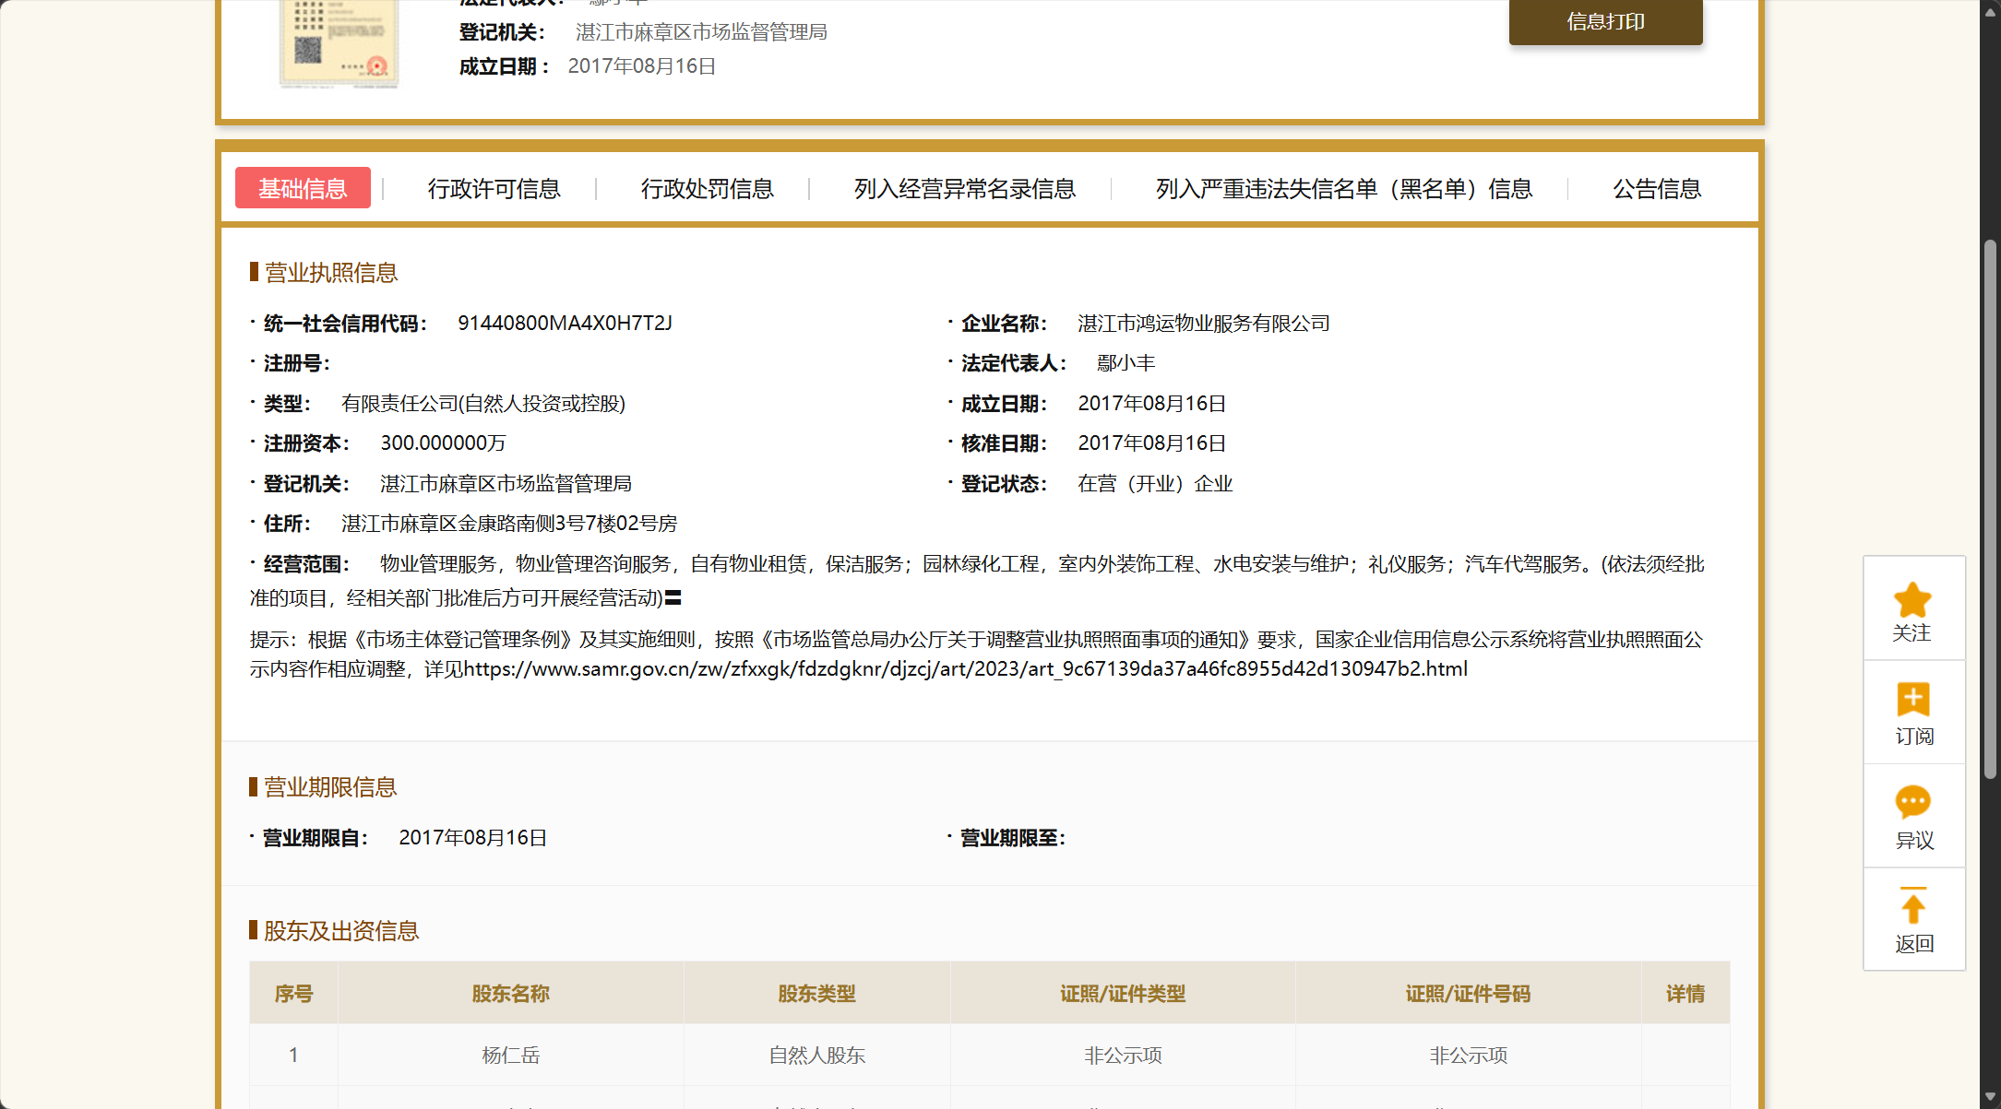Click the collapse icon after 经营范围 text
This screenshot has height=1109, width=2001.
pos(673,598)
